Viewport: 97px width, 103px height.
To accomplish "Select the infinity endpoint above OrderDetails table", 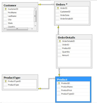I will (x=58, y=33).
